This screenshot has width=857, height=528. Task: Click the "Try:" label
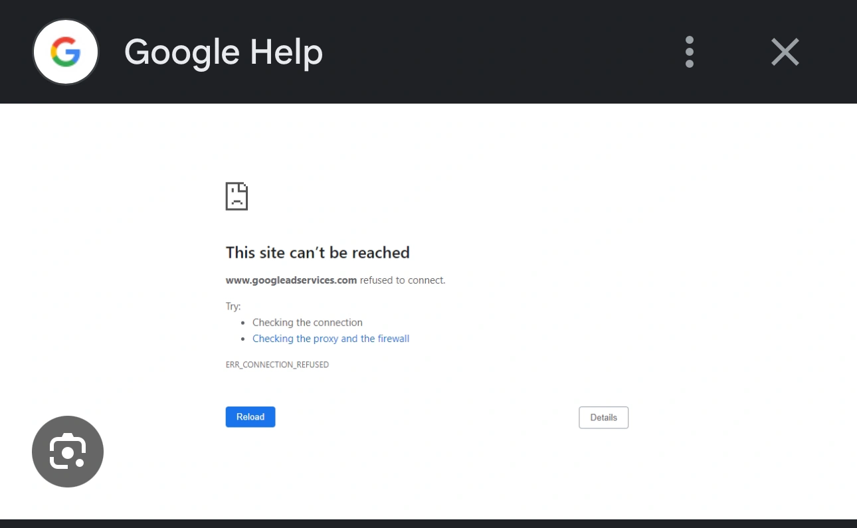click(233, 307)
